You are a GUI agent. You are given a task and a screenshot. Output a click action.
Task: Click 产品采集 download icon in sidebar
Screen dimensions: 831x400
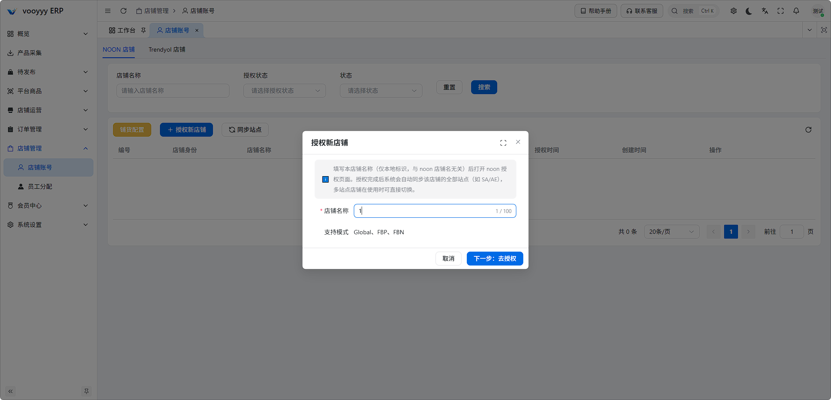[10, 53]
